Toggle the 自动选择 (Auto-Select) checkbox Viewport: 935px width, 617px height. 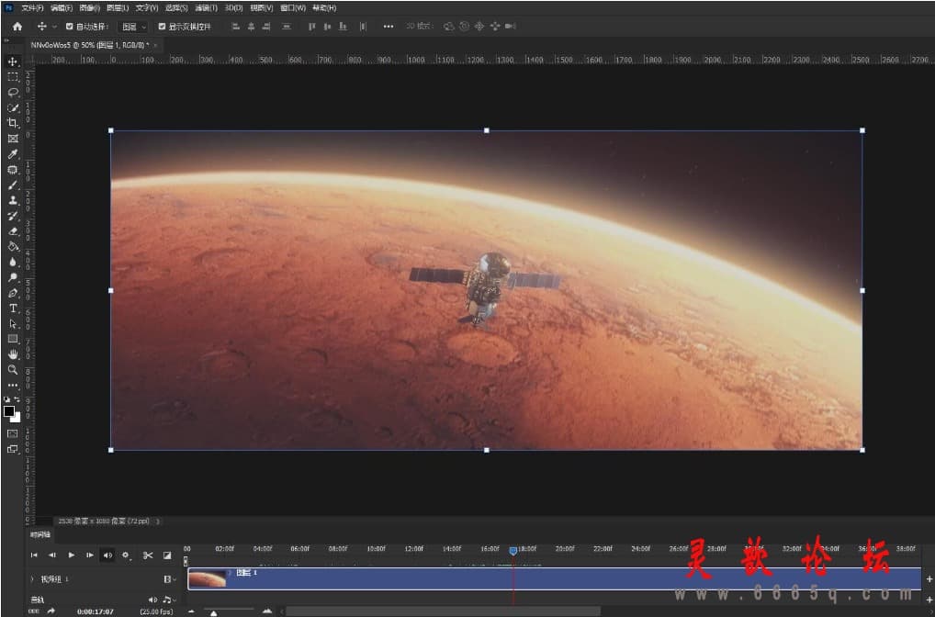click(69, 27)
